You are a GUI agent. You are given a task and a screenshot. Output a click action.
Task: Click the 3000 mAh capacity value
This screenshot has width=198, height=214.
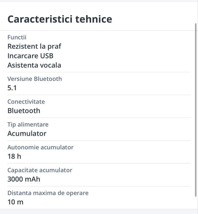tap(24, 179)
